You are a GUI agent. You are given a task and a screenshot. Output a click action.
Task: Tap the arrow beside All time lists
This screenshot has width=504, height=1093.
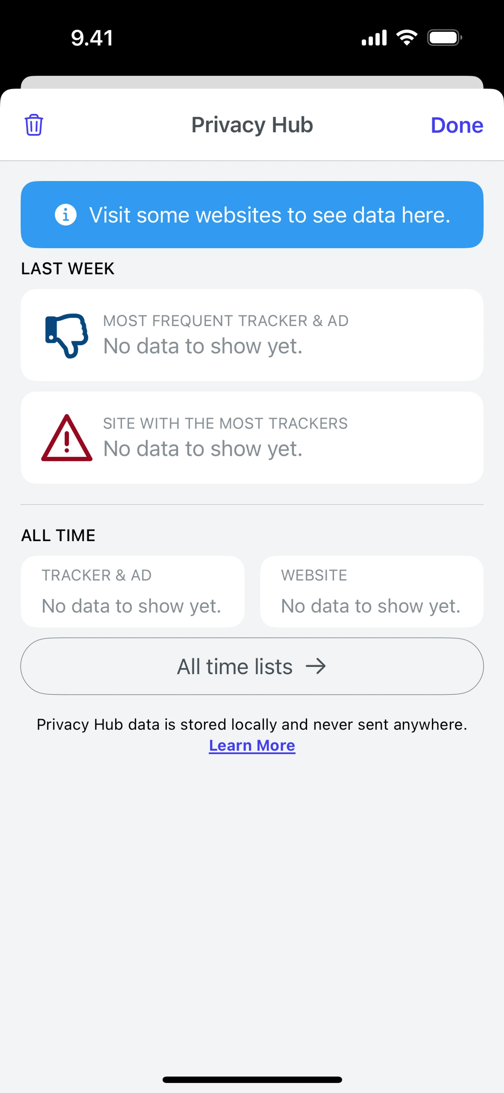(x=316, y=666)
